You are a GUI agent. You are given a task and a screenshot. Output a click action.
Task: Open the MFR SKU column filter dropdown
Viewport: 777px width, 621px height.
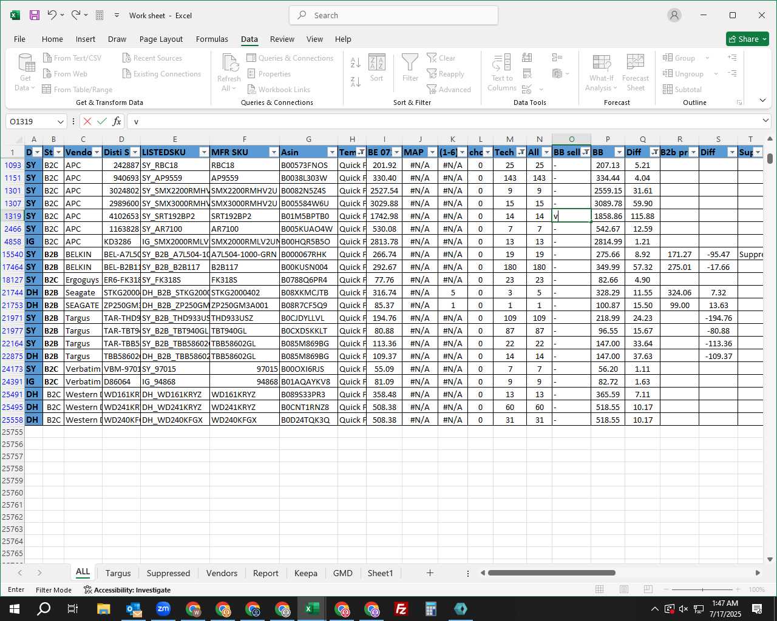click(x=273, y=152)
